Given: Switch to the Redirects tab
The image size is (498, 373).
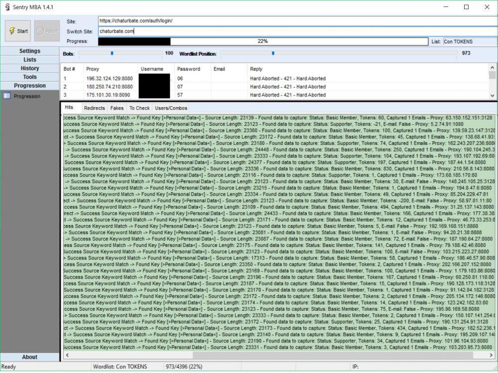Looking at the screenshot, I should (94, 109).
